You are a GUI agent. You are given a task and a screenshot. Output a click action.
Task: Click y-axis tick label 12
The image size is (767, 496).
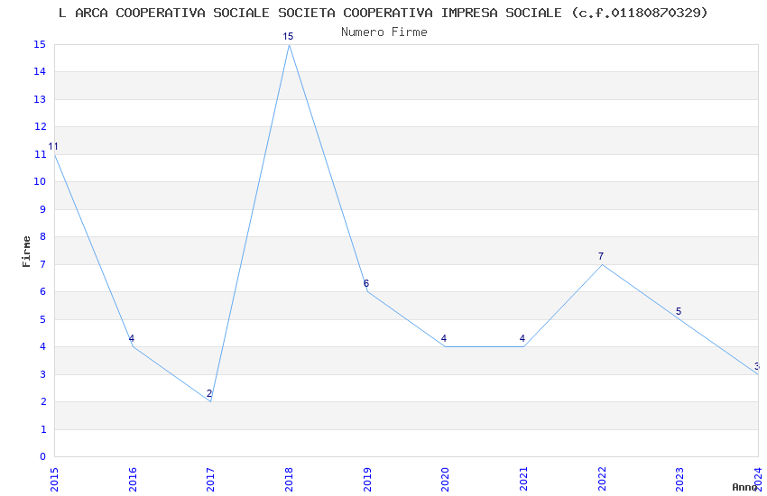click(40, 126)
